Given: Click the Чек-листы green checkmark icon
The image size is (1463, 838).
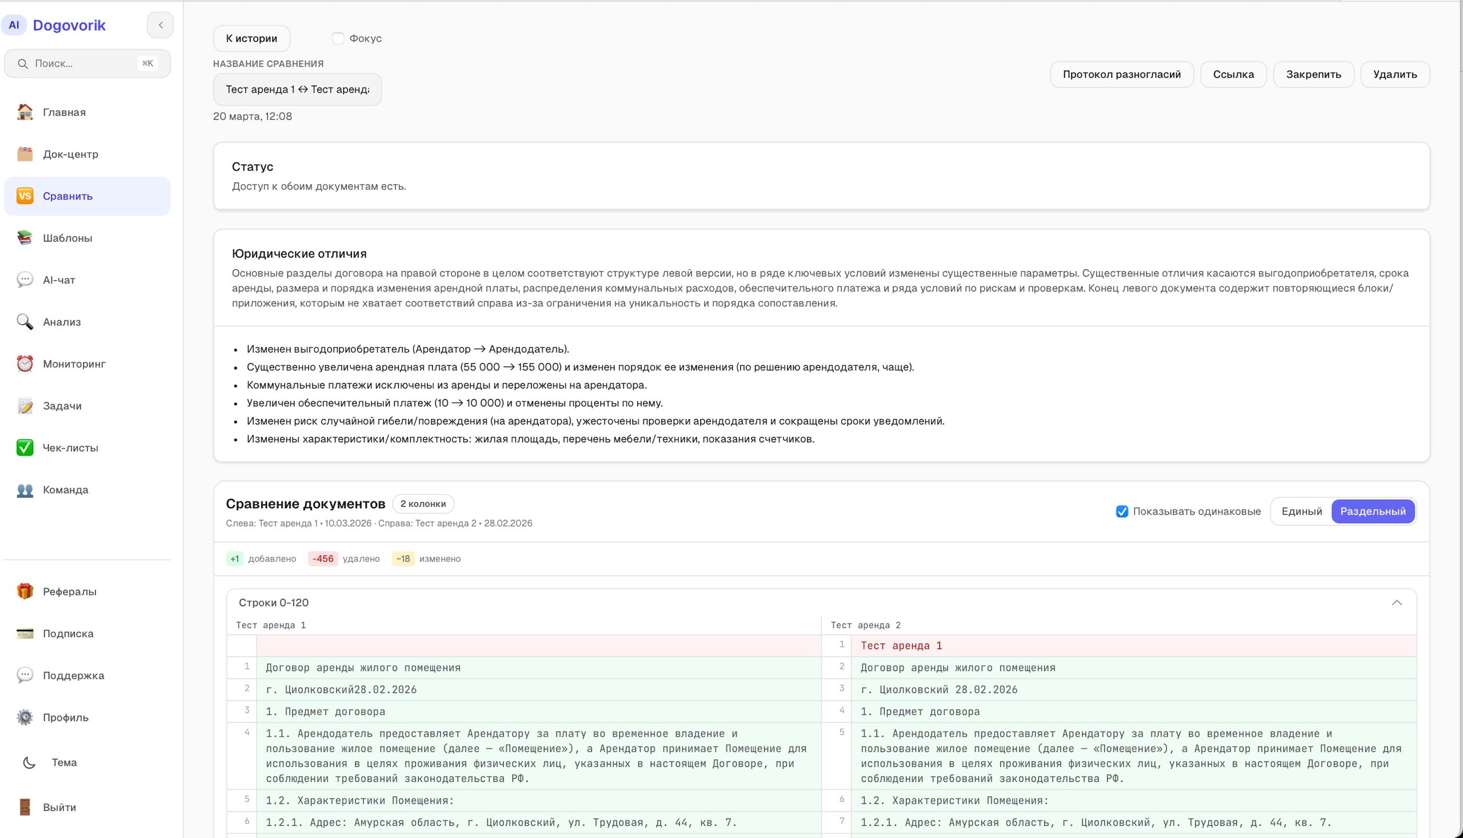Looking at the screenshot, I should [x=25, y=448].
